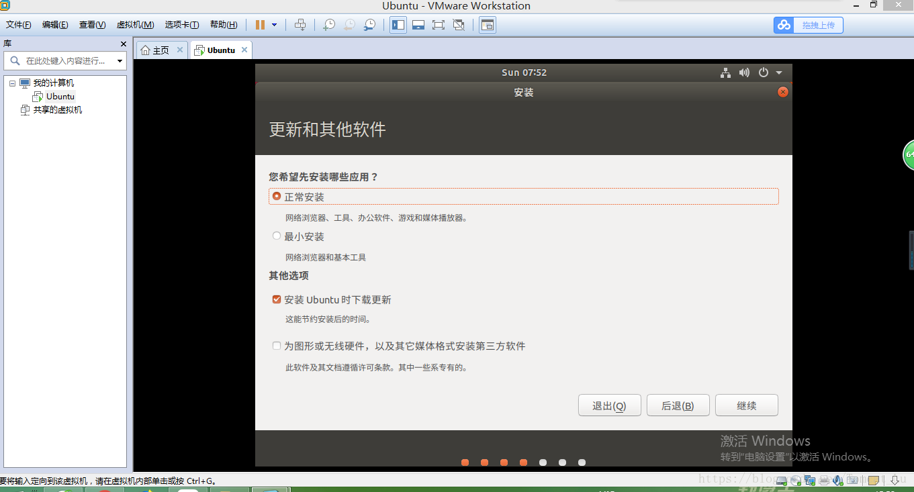
Task: Click the VMware message log note icon
Action: coord(873,481)
